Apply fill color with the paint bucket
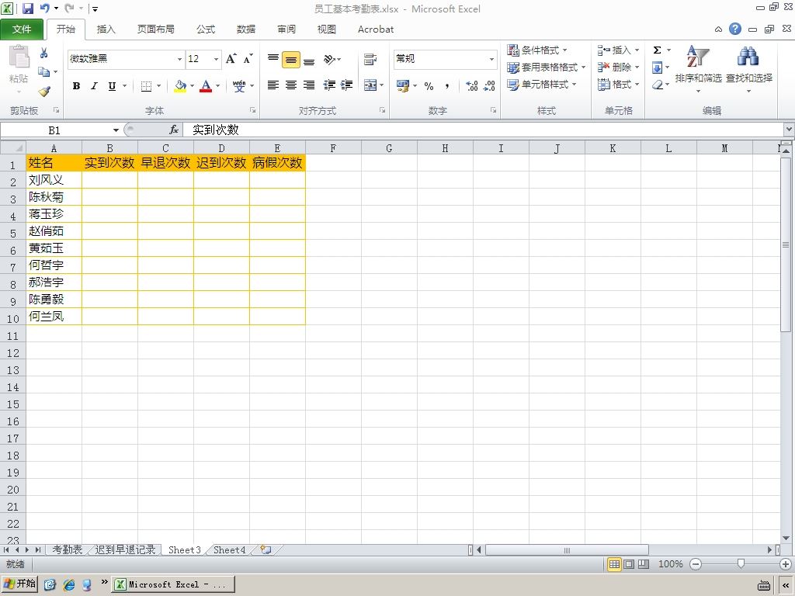The width and height of the screenshot is (795, 596). click(180, 86)
